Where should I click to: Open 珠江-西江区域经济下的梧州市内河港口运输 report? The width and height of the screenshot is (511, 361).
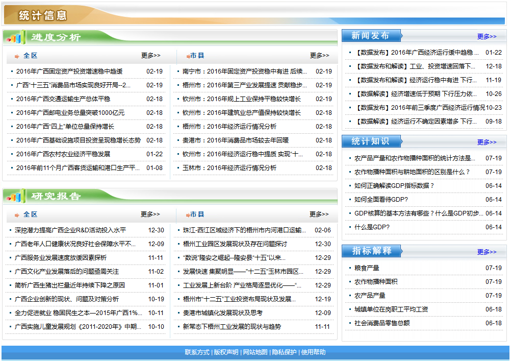coord(245,230)
